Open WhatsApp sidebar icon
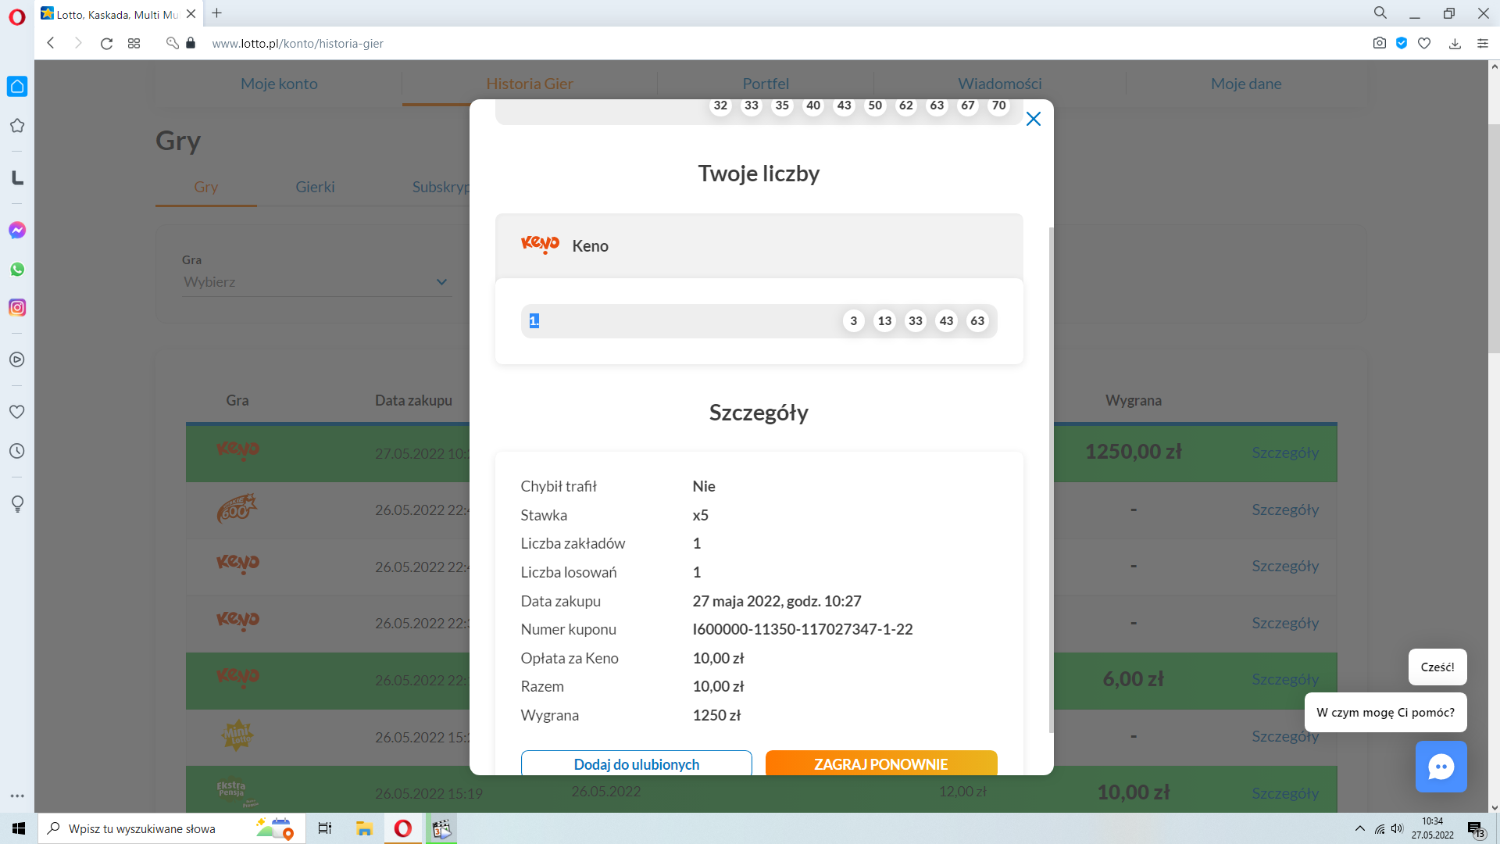Screen dimensions: 1500x844 [17, 270]
